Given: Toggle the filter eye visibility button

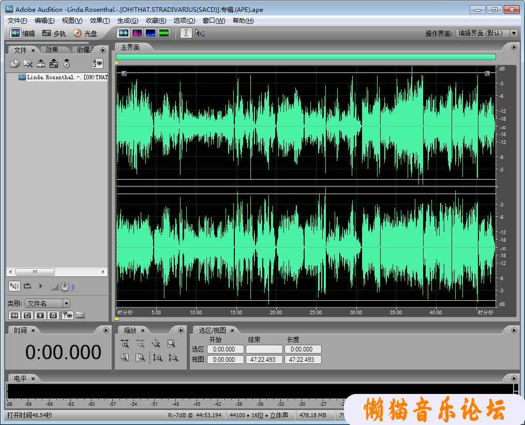Looking at the screenshot, I should [x=68, y=315].
